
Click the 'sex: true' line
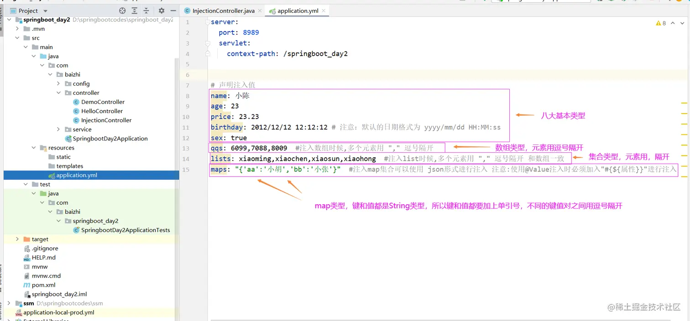(x=229, y=138)
